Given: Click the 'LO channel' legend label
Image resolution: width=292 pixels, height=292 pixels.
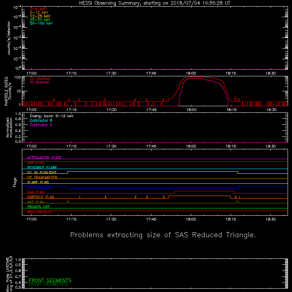Looking at the screenshot, I should pos(40,78).
